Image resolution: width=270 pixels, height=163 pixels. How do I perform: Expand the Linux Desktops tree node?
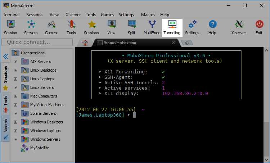click(x=15, y=70)
